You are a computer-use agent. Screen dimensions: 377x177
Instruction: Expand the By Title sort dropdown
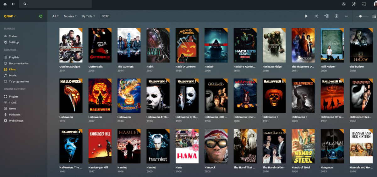(88, 16)
